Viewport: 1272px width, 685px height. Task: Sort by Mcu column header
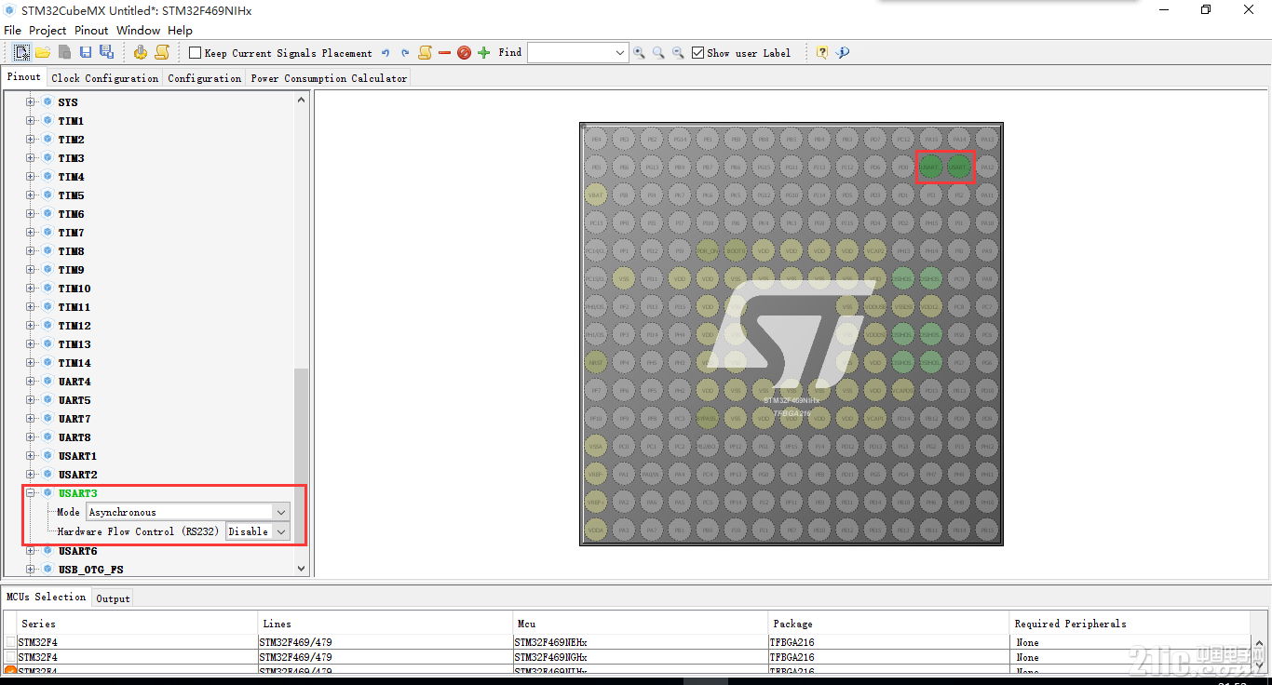(x=641, y=624)
